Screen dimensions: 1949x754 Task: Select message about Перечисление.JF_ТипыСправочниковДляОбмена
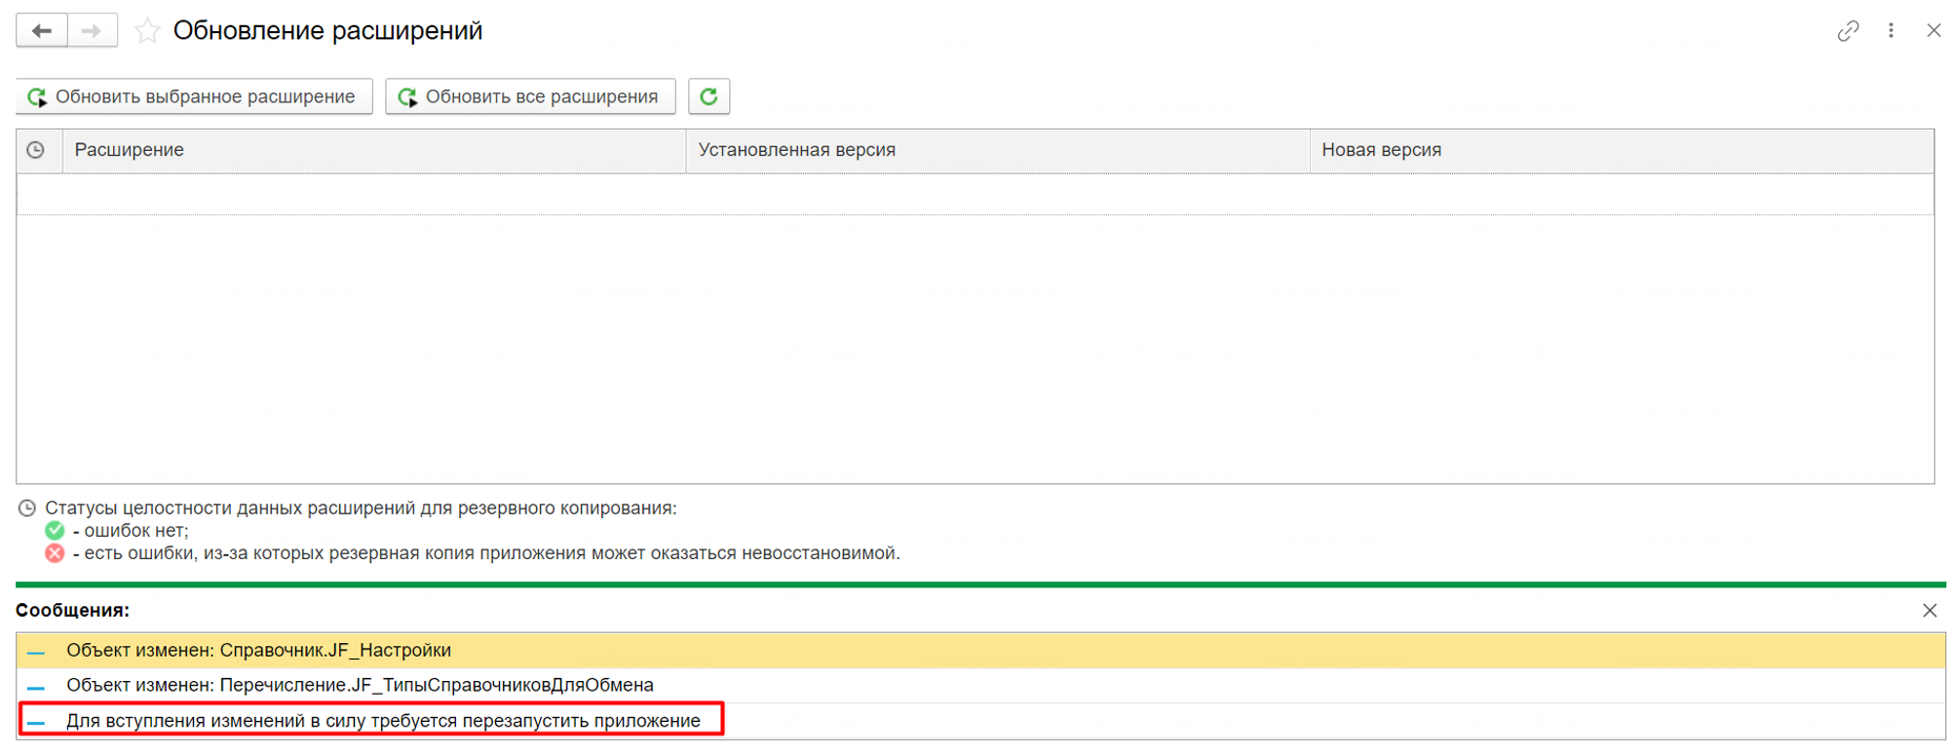pyautogui.click(x=360, y=685)
